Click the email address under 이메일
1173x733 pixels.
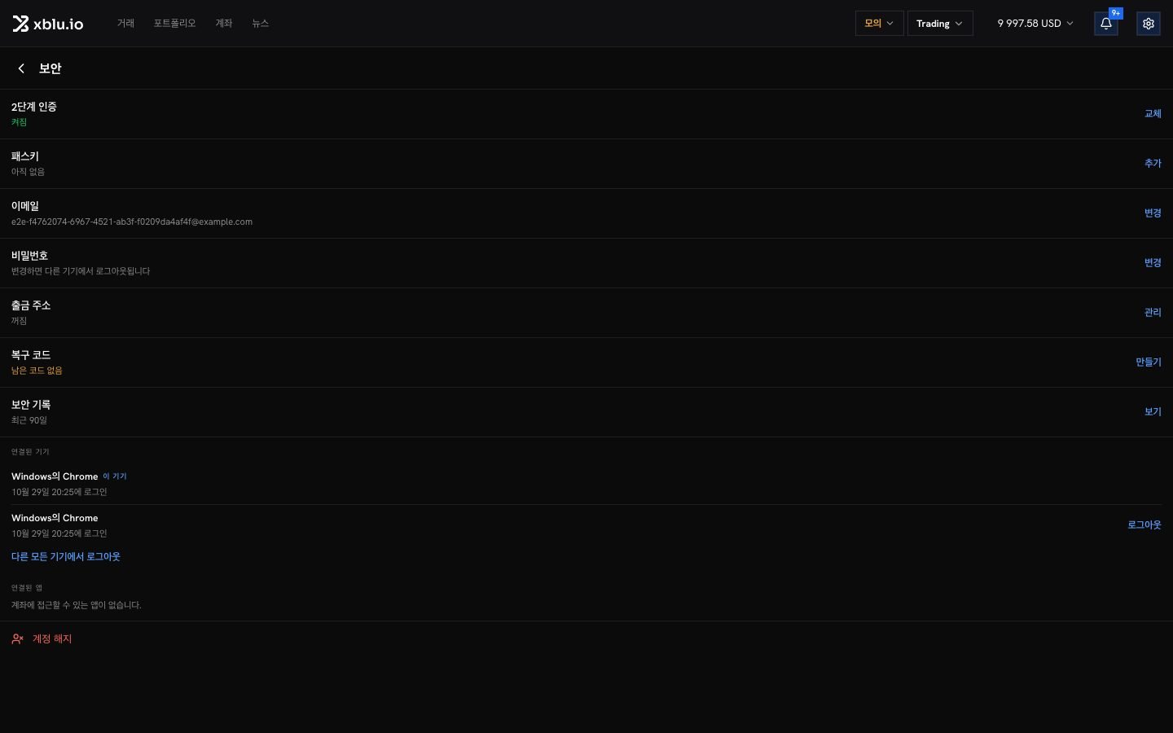click(132, 222)
